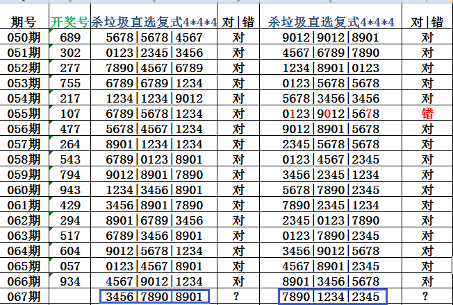
Task: Select the blue-bordered cell 7890|1234|2345
Action: tap(331, 297)
